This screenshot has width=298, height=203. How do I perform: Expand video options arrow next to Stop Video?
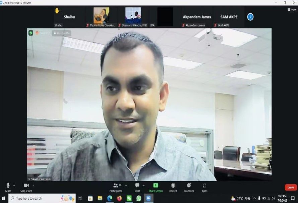pyautogui.click(x=33, y=185)
